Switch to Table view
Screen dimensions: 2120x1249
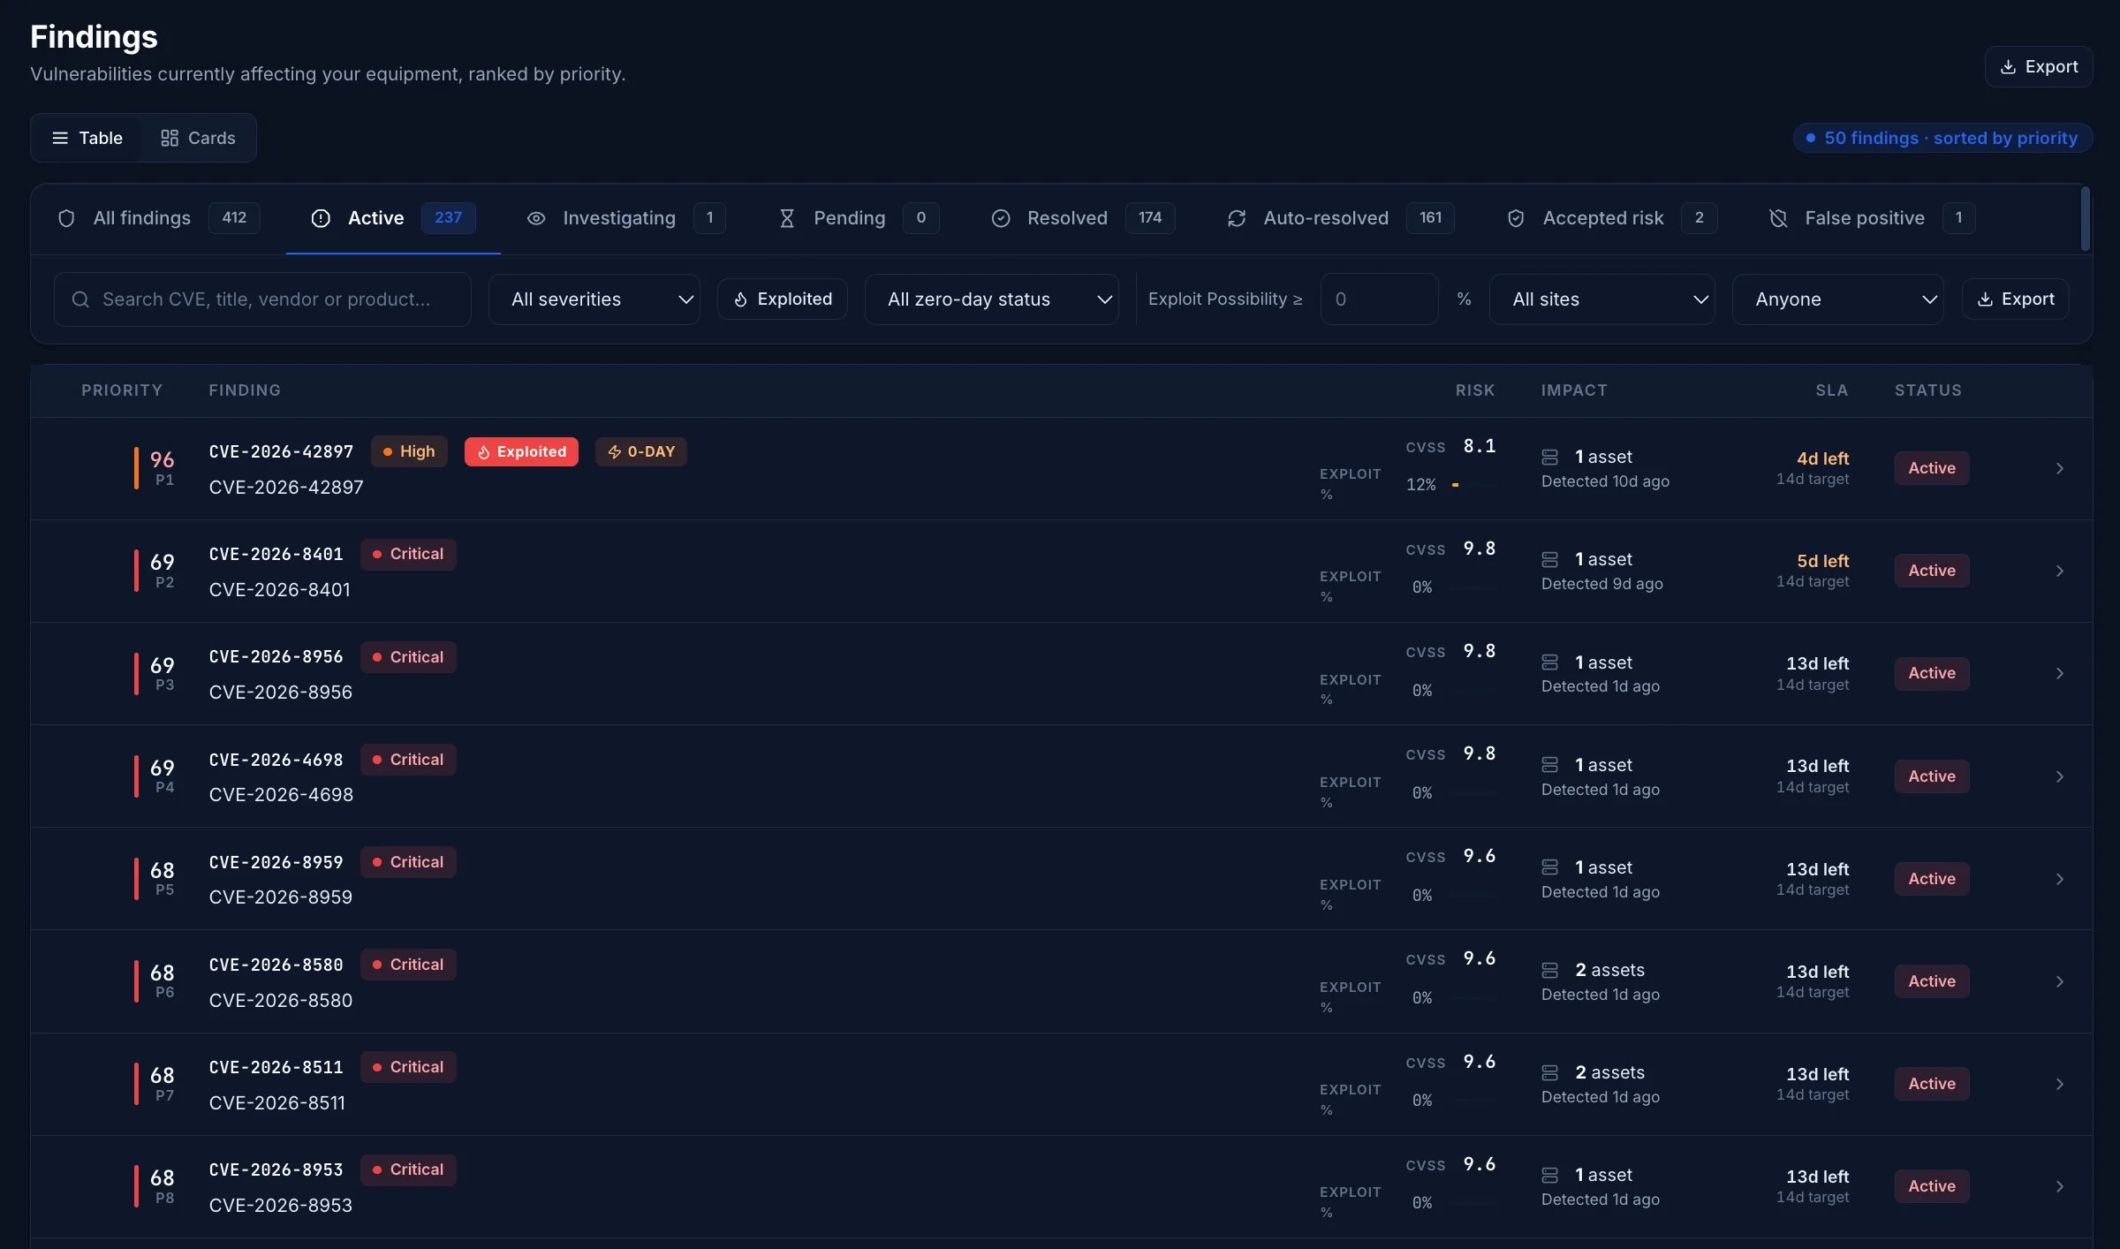pyautogui.click(x=87, y=138)
